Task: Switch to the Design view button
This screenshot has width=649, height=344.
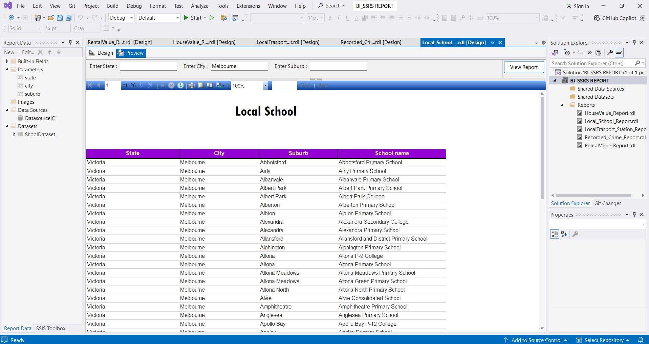Action: [x=101, y=53]
